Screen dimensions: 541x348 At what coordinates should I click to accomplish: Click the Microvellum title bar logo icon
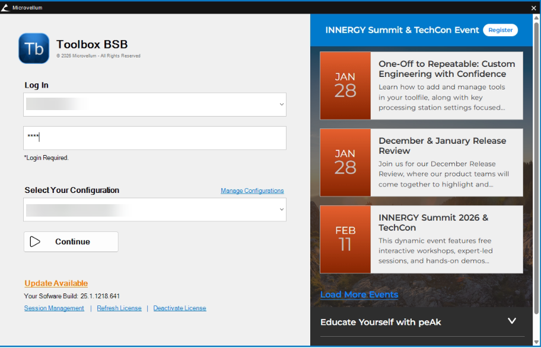tap(5, 8)
